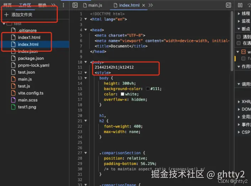
Task: Click text 21442142h1jk12412 on line 11
Action: (x=114, y=67)
